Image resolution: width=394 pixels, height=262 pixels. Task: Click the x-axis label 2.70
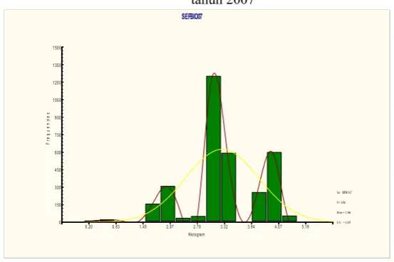pos(197,227)
